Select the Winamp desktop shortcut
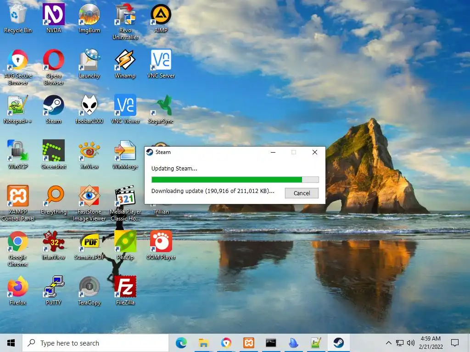 point(125,63)
